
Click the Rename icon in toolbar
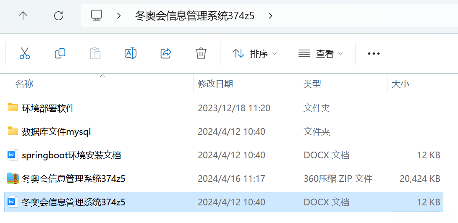131,53
